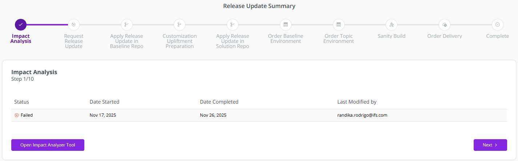Viewport: 518px width, 161px height.
Task: Click the Apply Release Update in Solution Repo icon
Action: (x=233, y=25)
